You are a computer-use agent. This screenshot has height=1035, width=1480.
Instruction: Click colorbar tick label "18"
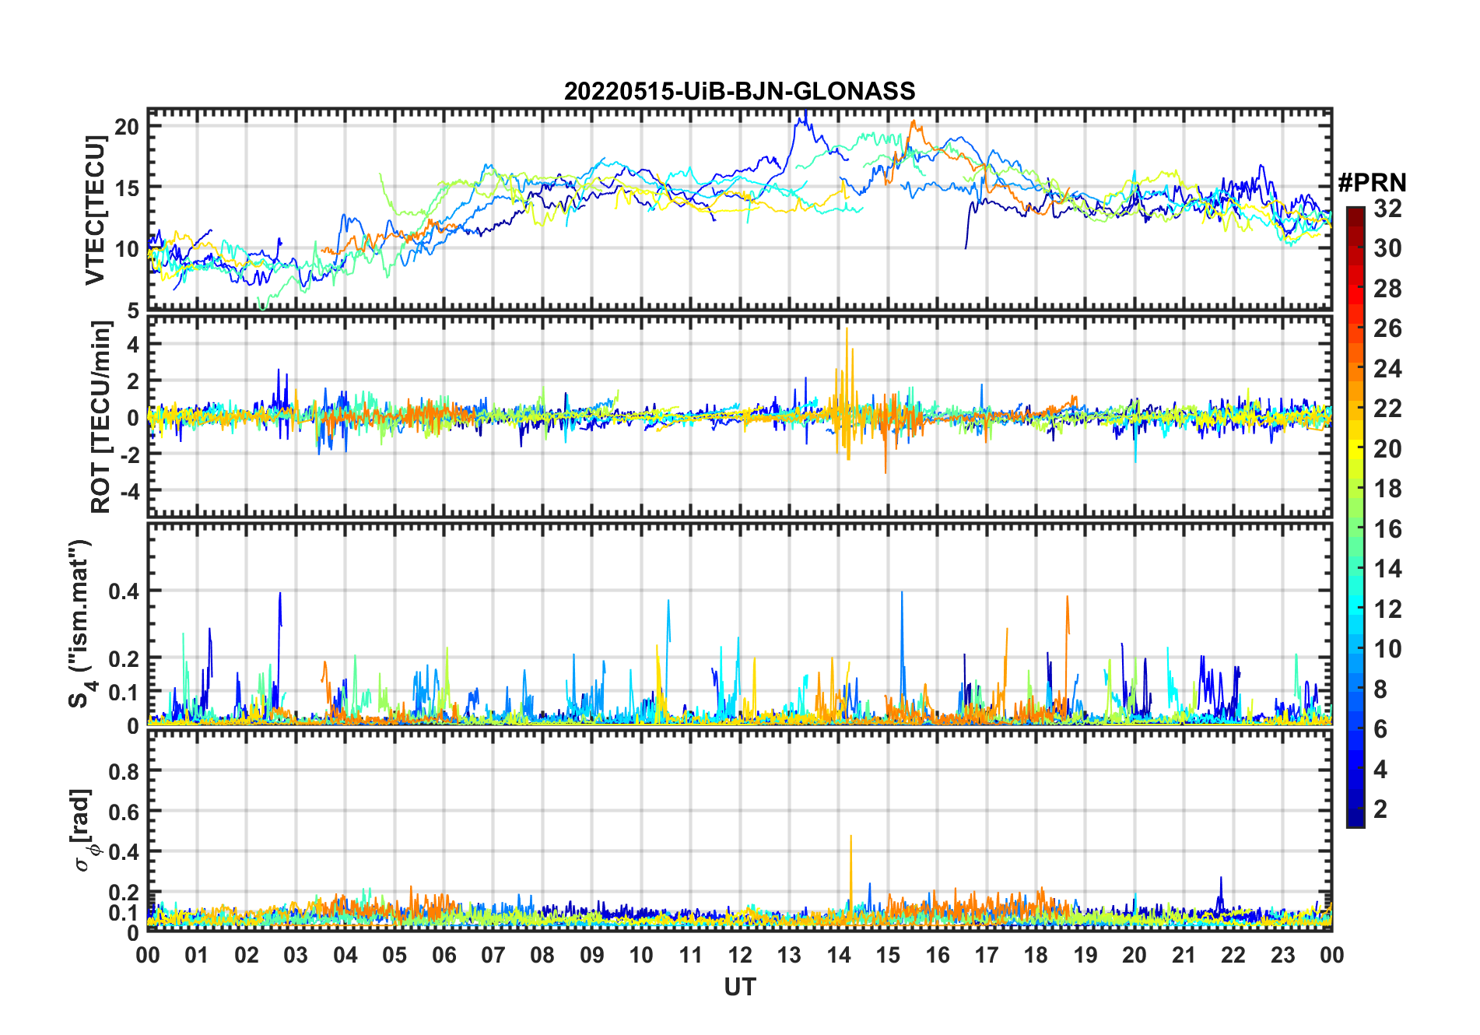coord(1387,489)
